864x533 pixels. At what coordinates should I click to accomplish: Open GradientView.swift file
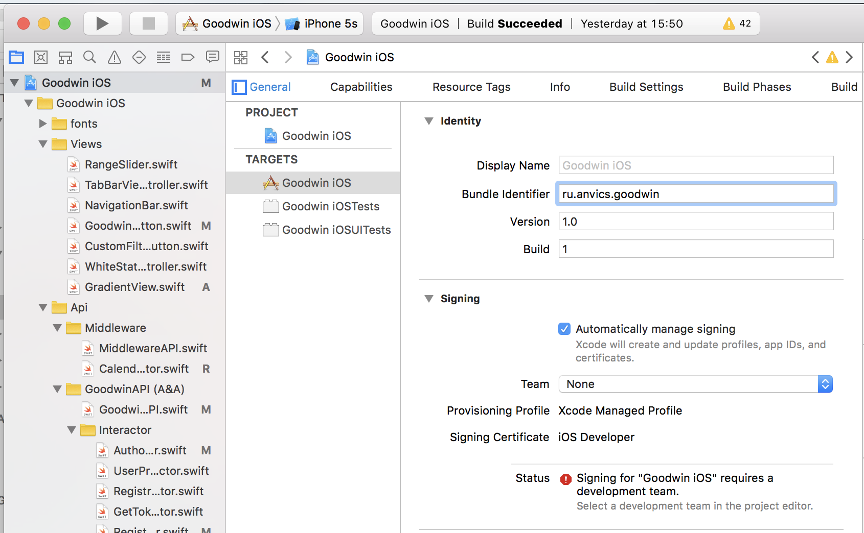pos(134,287)
